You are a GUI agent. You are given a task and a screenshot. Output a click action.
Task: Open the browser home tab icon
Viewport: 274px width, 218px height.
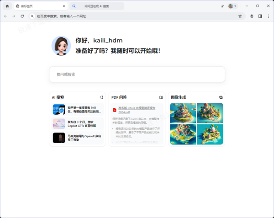click(7, 6)
